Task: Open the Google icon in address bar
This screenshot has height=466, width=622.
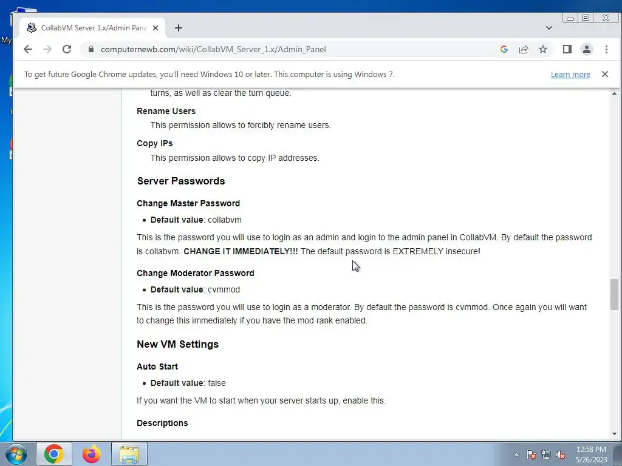Action: (x=504, y=49)
